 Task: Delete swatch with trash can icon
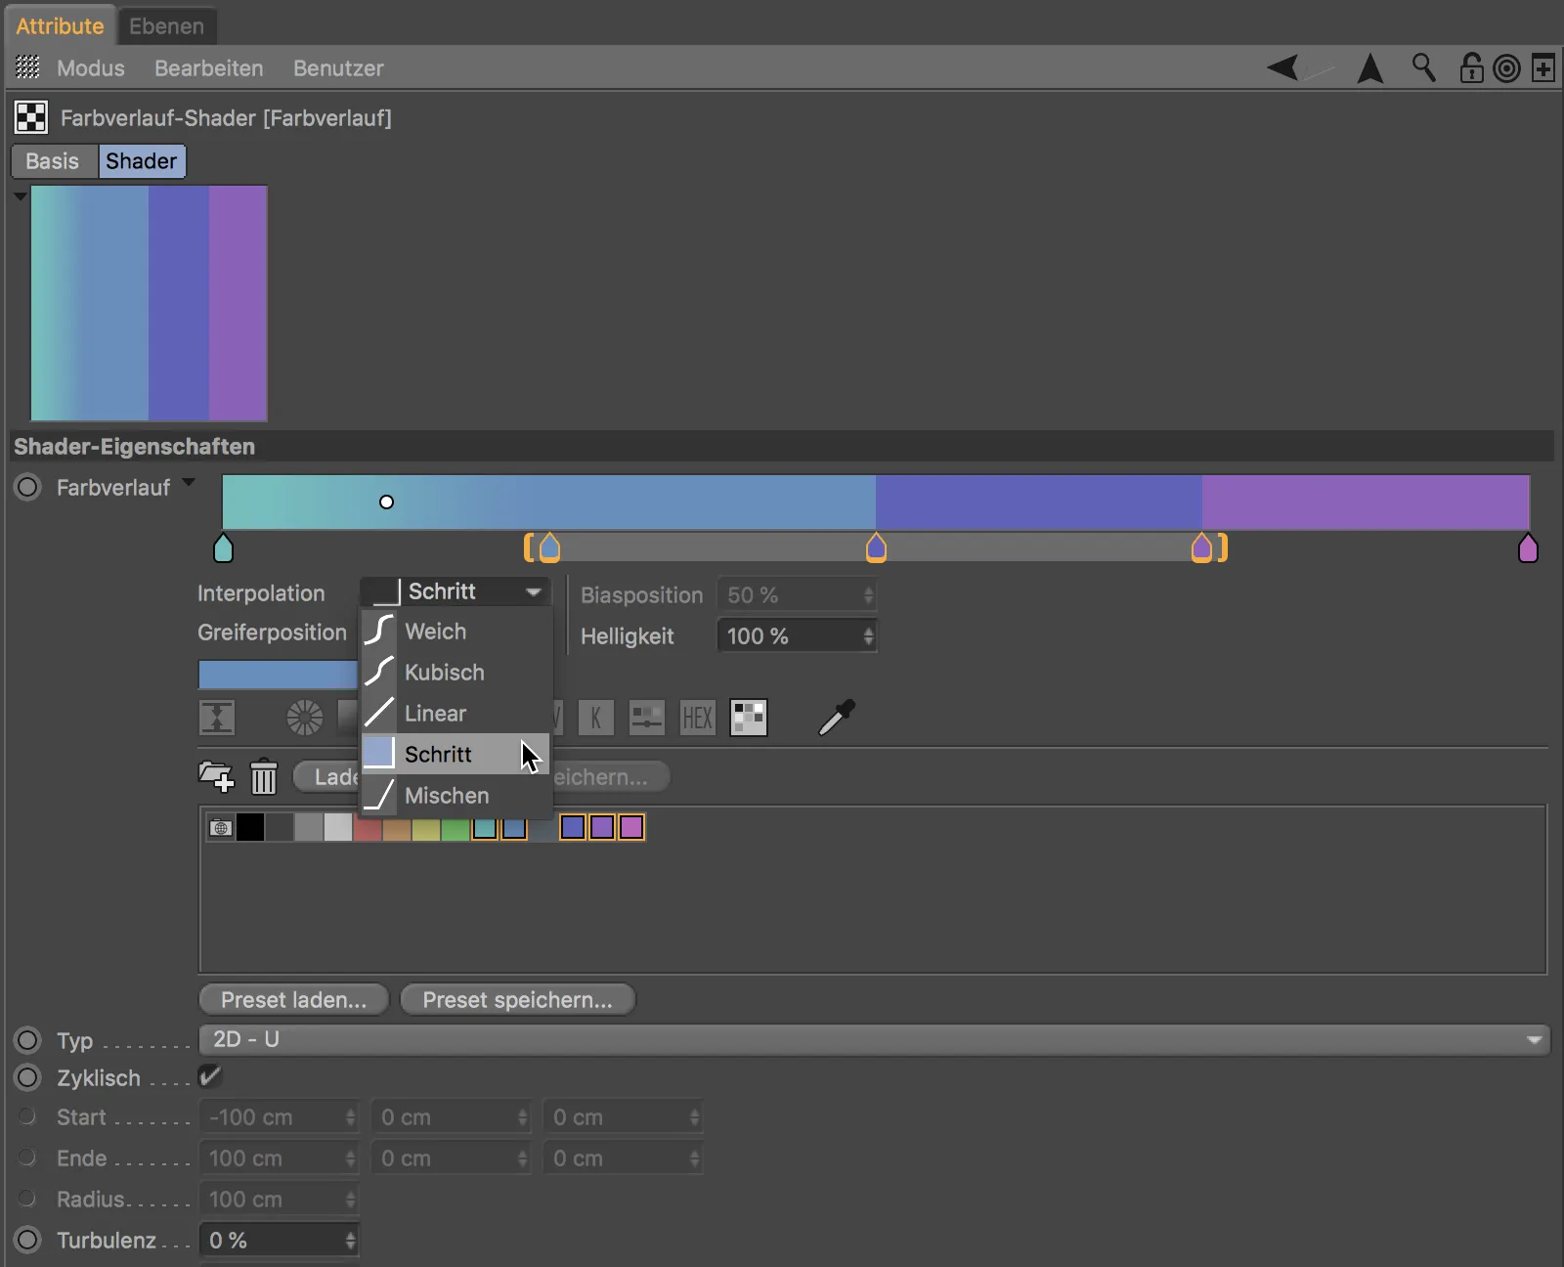pyautogui.click(x=264, y=776)
